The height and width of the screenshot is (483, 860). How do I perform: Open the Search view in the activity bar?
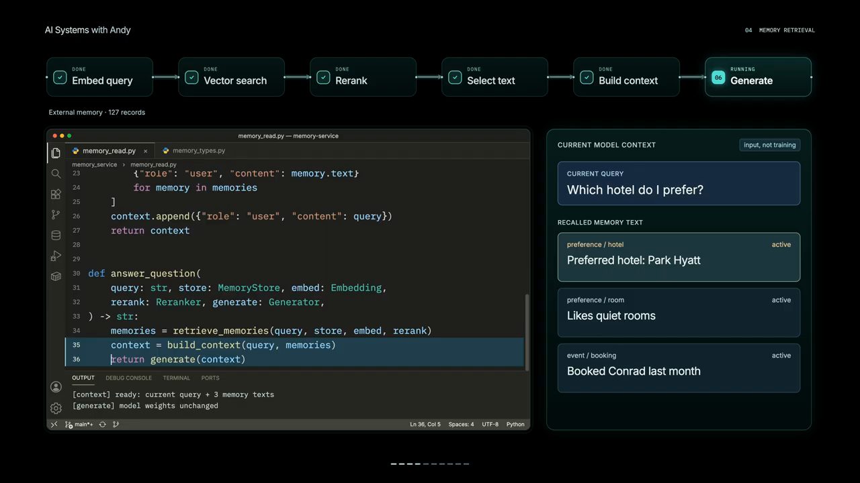[x=56, y=174]
